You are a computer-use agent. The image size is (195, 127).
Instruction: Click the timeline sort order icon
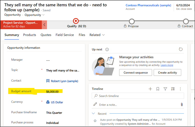173,89
